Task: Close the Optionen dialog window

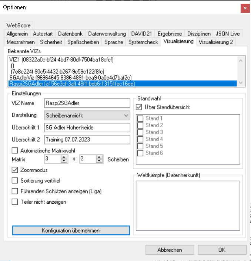Action: click(x=245, y=8)
